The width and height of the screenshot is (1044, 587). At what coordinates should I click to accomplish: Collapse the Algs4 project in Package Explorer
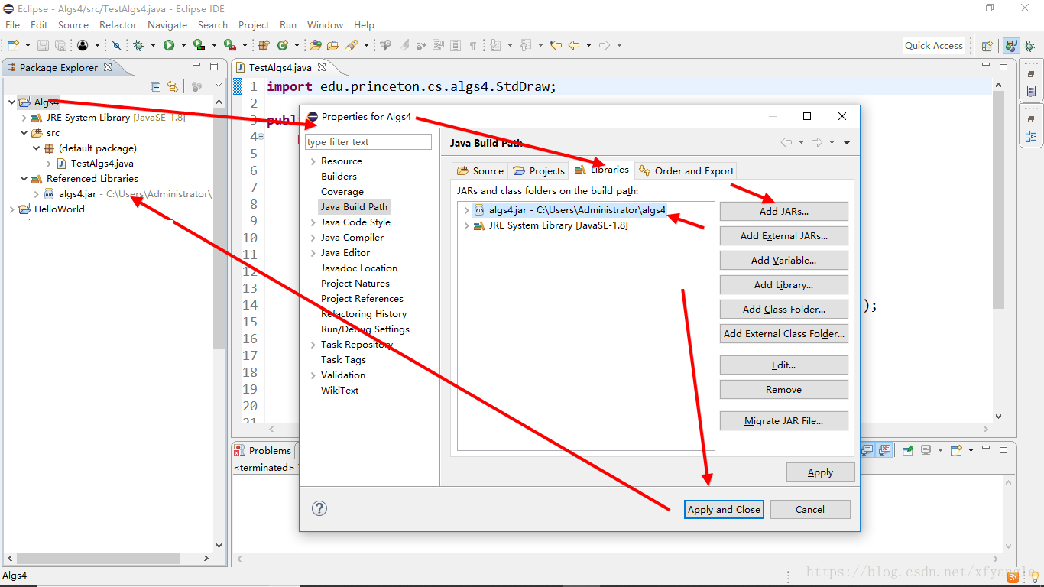pyautogui.click(x=11, y=102)
